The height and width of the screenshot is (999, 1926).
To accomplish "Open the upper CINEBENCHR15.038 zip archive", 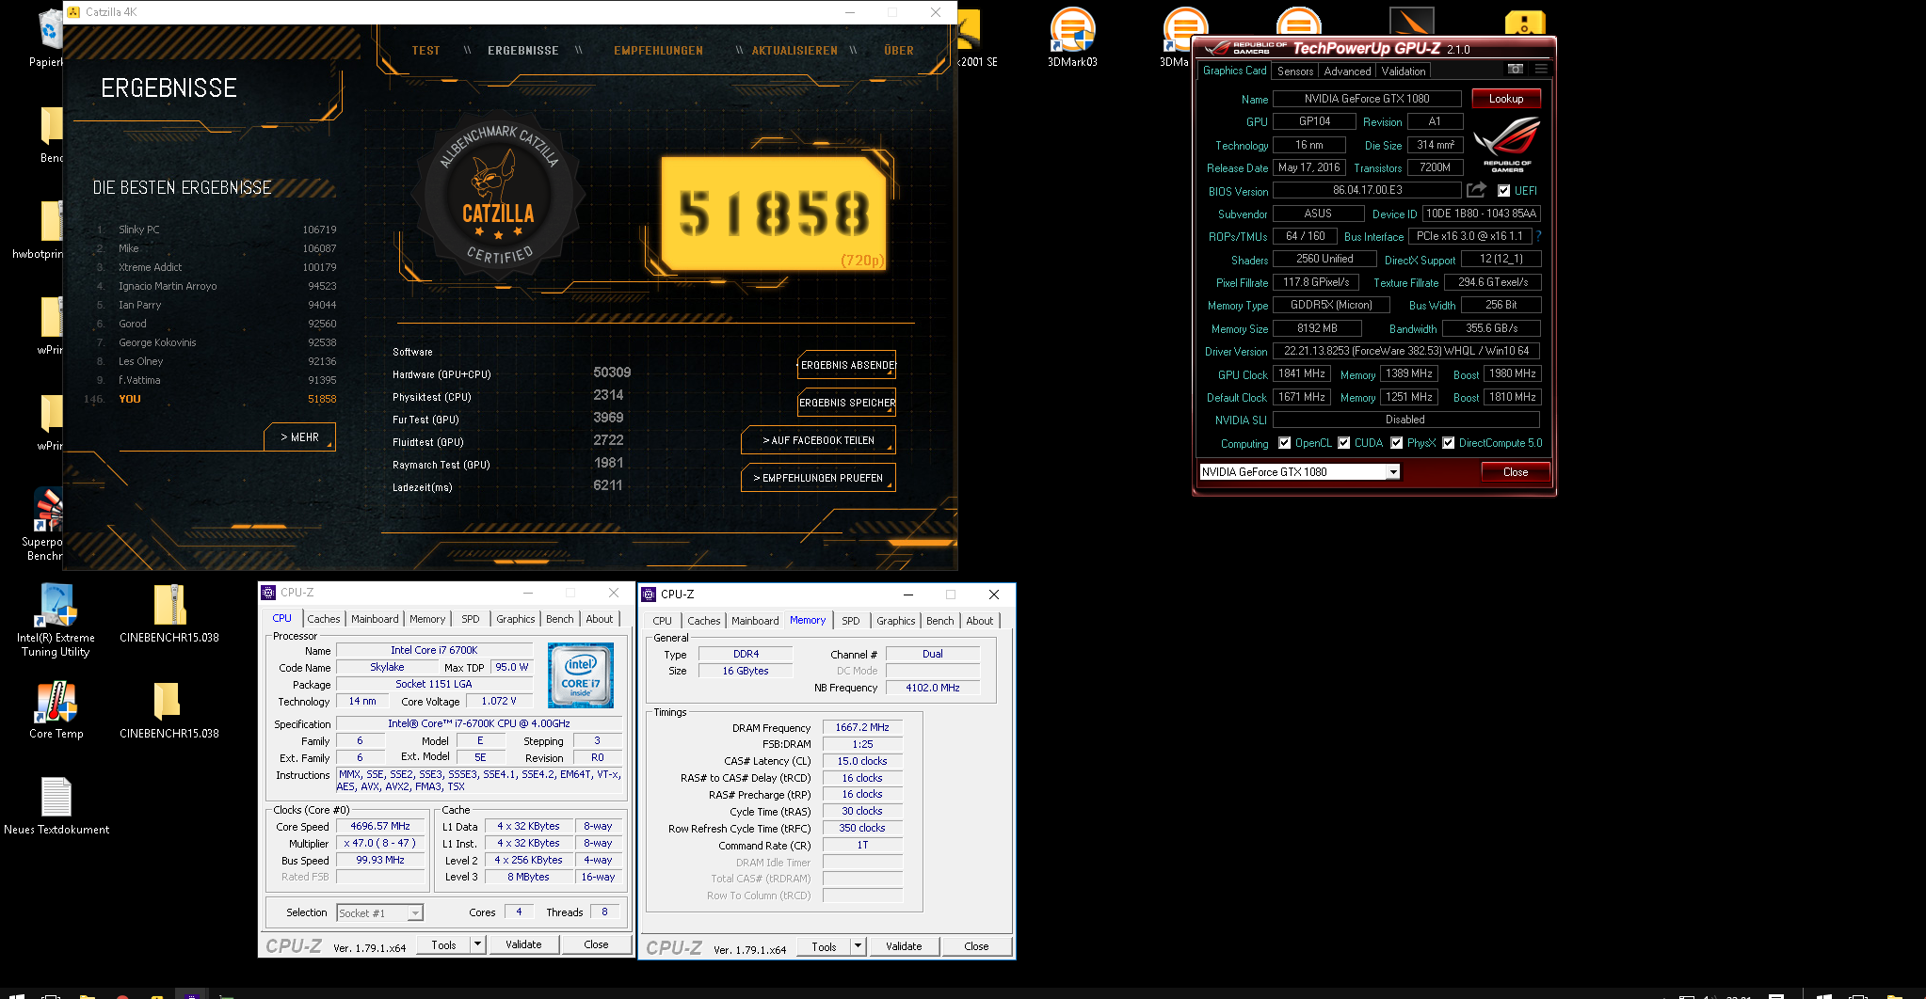I will (169, 614).
